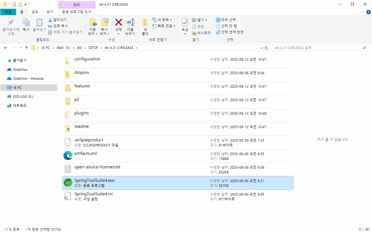Collapse the ribbon with chevron arrow
This screenshot has height=233, width=372.
click(362, 12)
